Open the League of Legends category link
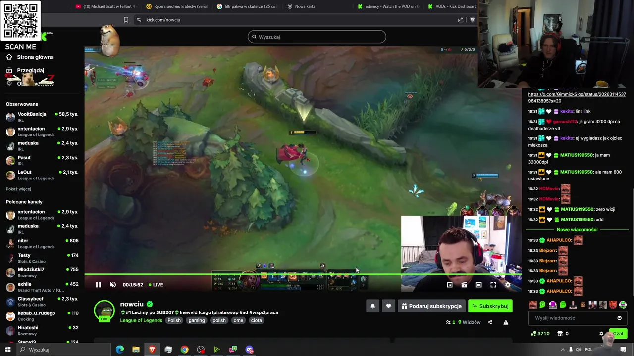This screenshot has width=634, height=356. 141,320
